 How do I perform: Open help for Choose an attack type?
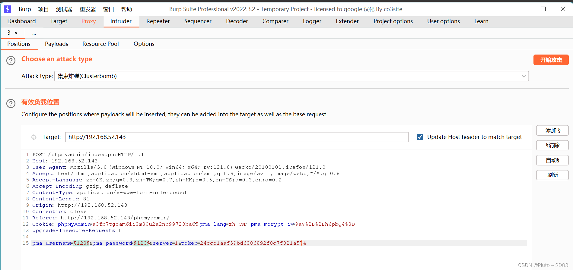tap(11, 61)
